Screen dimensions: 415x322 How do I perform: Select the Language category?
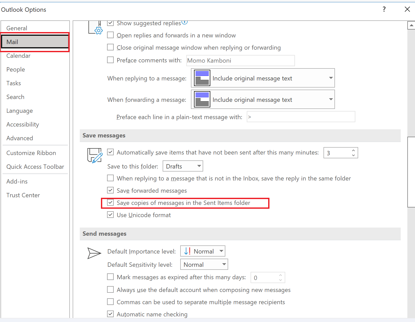[x=35, y=110]
